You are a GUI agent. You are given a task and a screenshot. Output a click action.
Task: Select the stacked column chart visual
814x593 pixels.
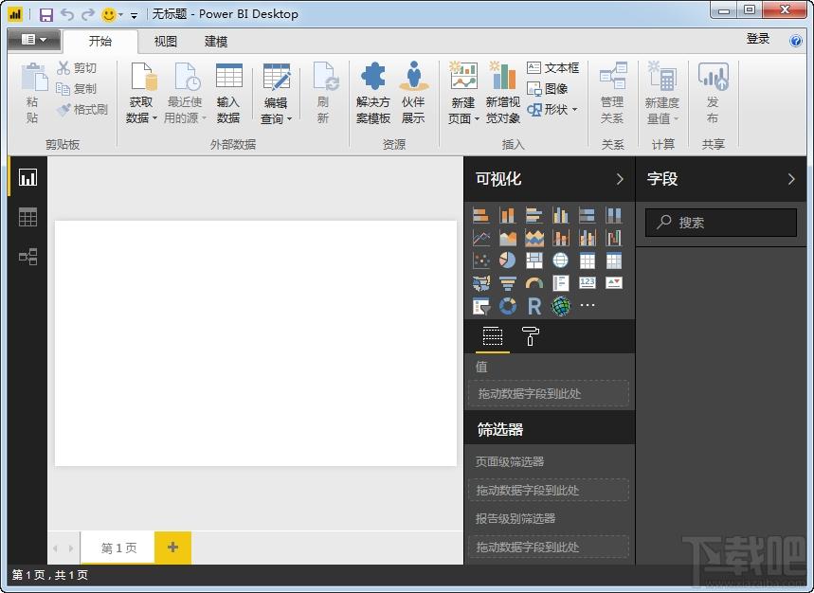pyautogui.click(x=507, y=215)
